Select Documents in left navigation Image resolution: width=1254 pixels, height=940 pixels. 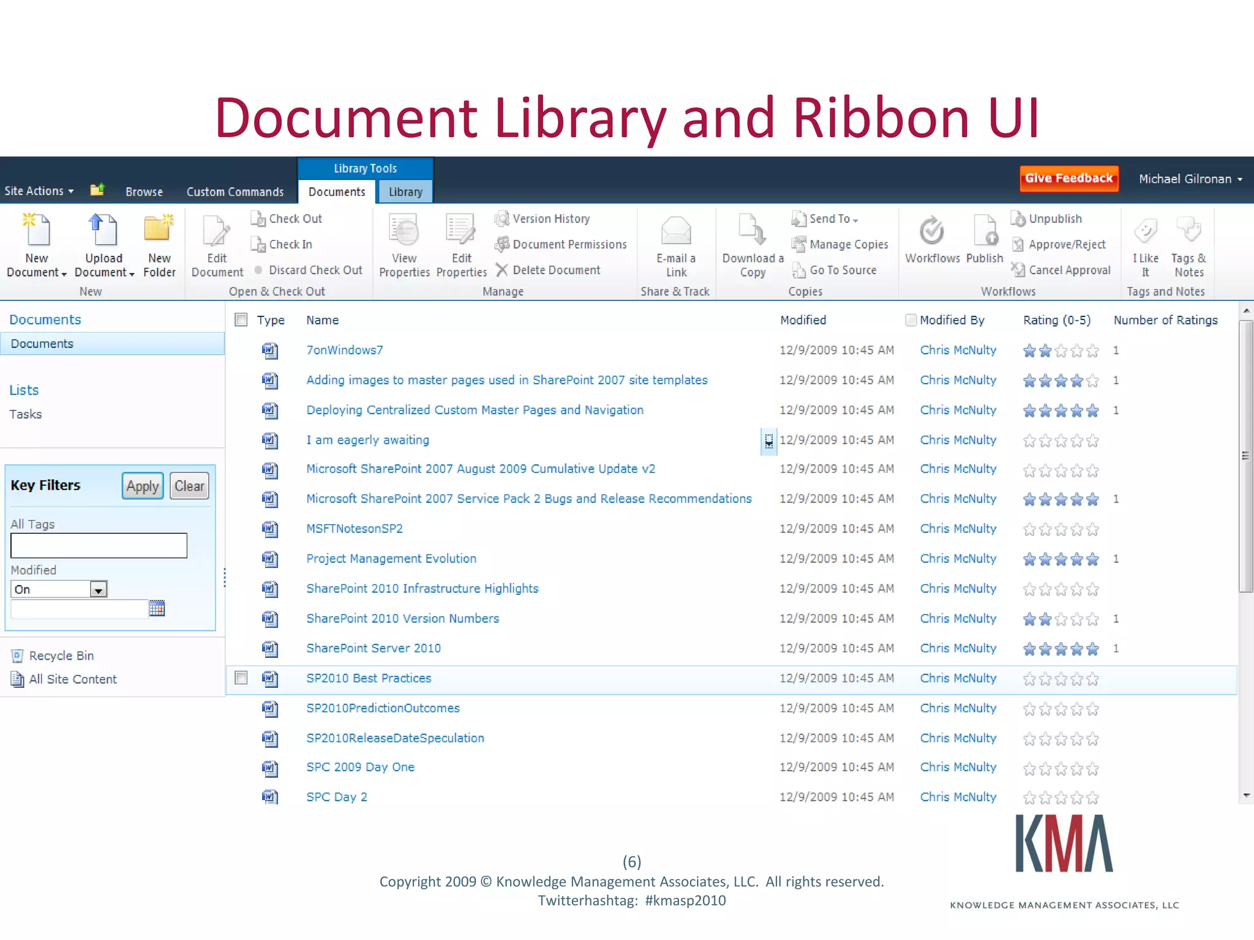click(113, 344)
